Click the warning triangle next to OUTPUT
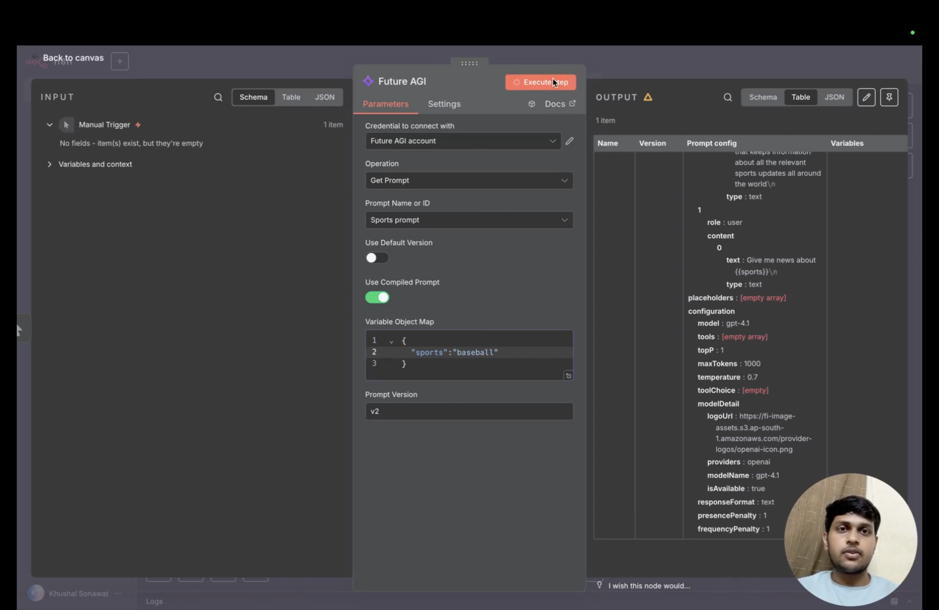 [648, 98]
